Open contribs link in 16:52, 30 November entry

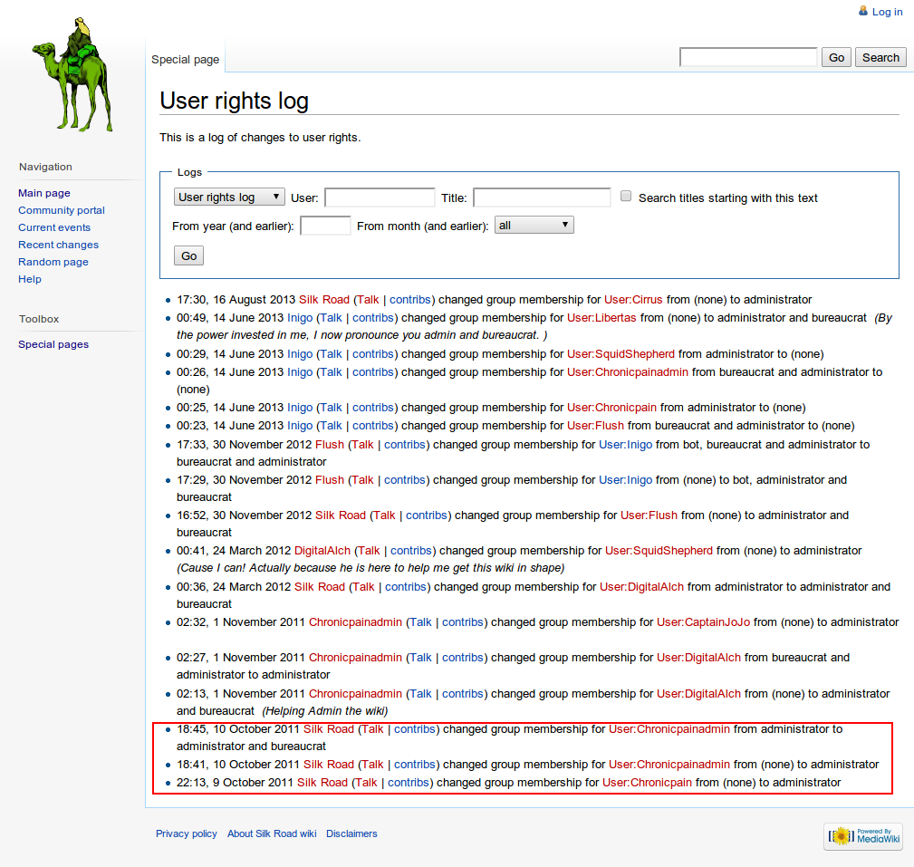pos(426,515)
